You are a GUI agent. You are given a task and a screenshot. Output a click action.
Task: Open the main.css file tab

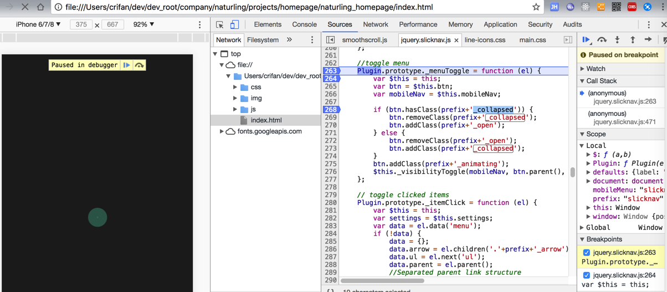click(x=532, y=40)
